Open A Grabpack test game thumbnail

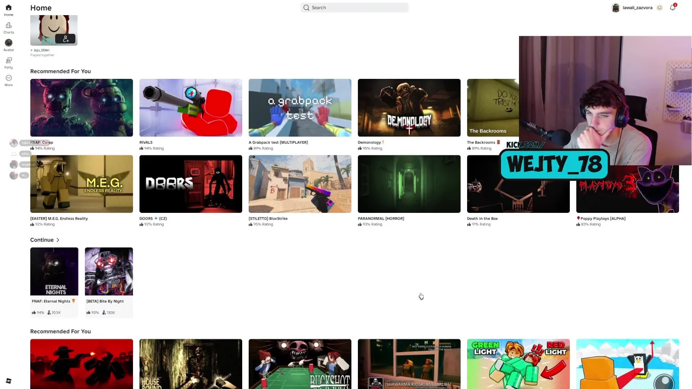(x=300, y=108)
